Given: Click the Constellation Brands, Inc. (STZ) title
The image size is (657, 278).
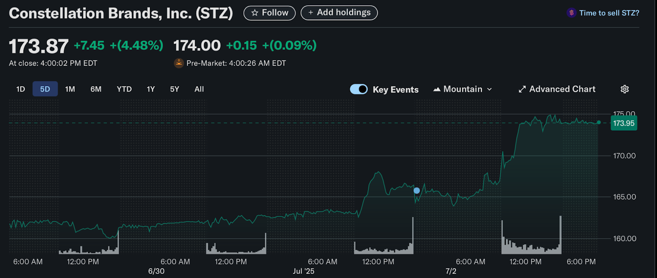Looking at the screenshot, I should tap(121, 13).
